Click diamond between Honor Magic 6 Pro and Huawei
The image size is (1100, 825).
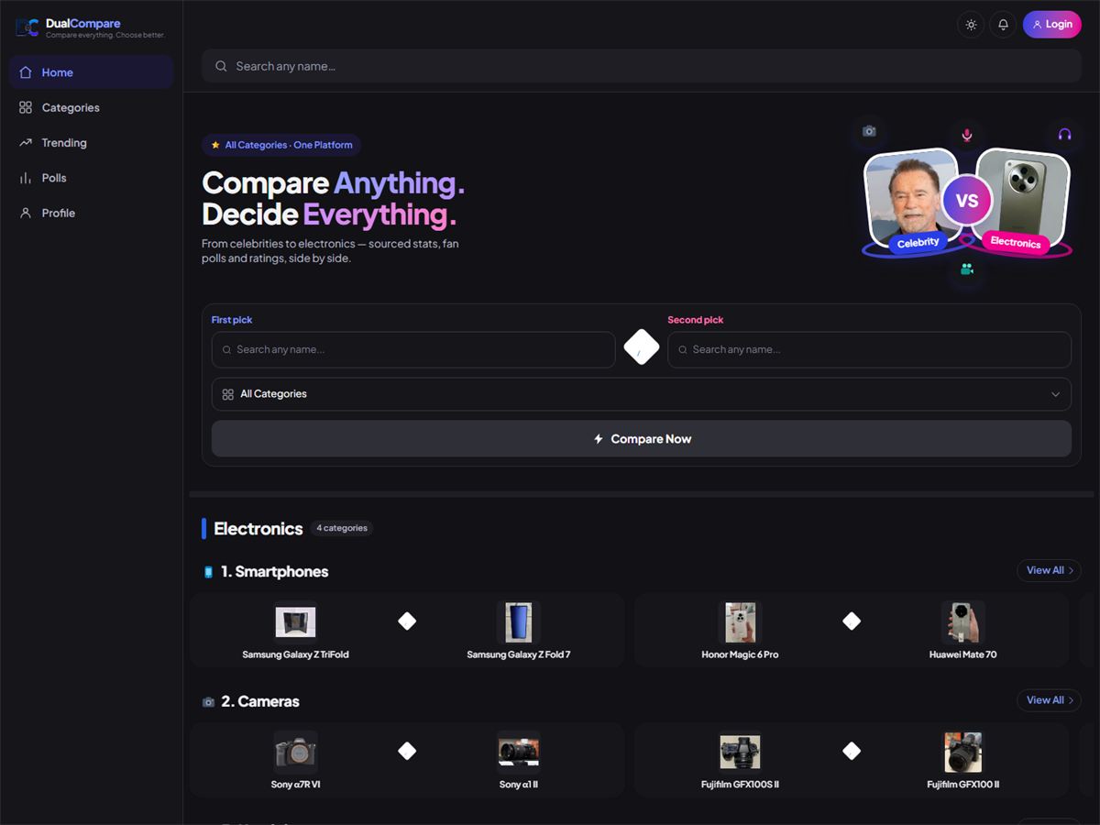[x=852, y=621]
